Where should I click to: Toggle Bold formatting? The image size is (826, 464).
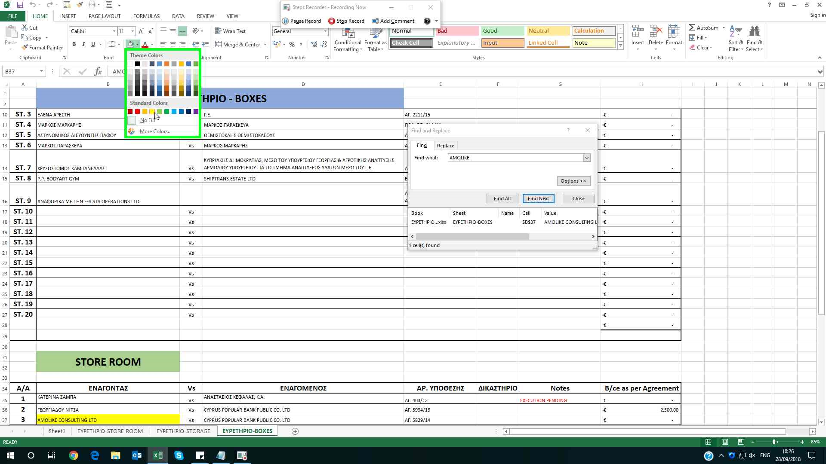(x=74, y=44)
